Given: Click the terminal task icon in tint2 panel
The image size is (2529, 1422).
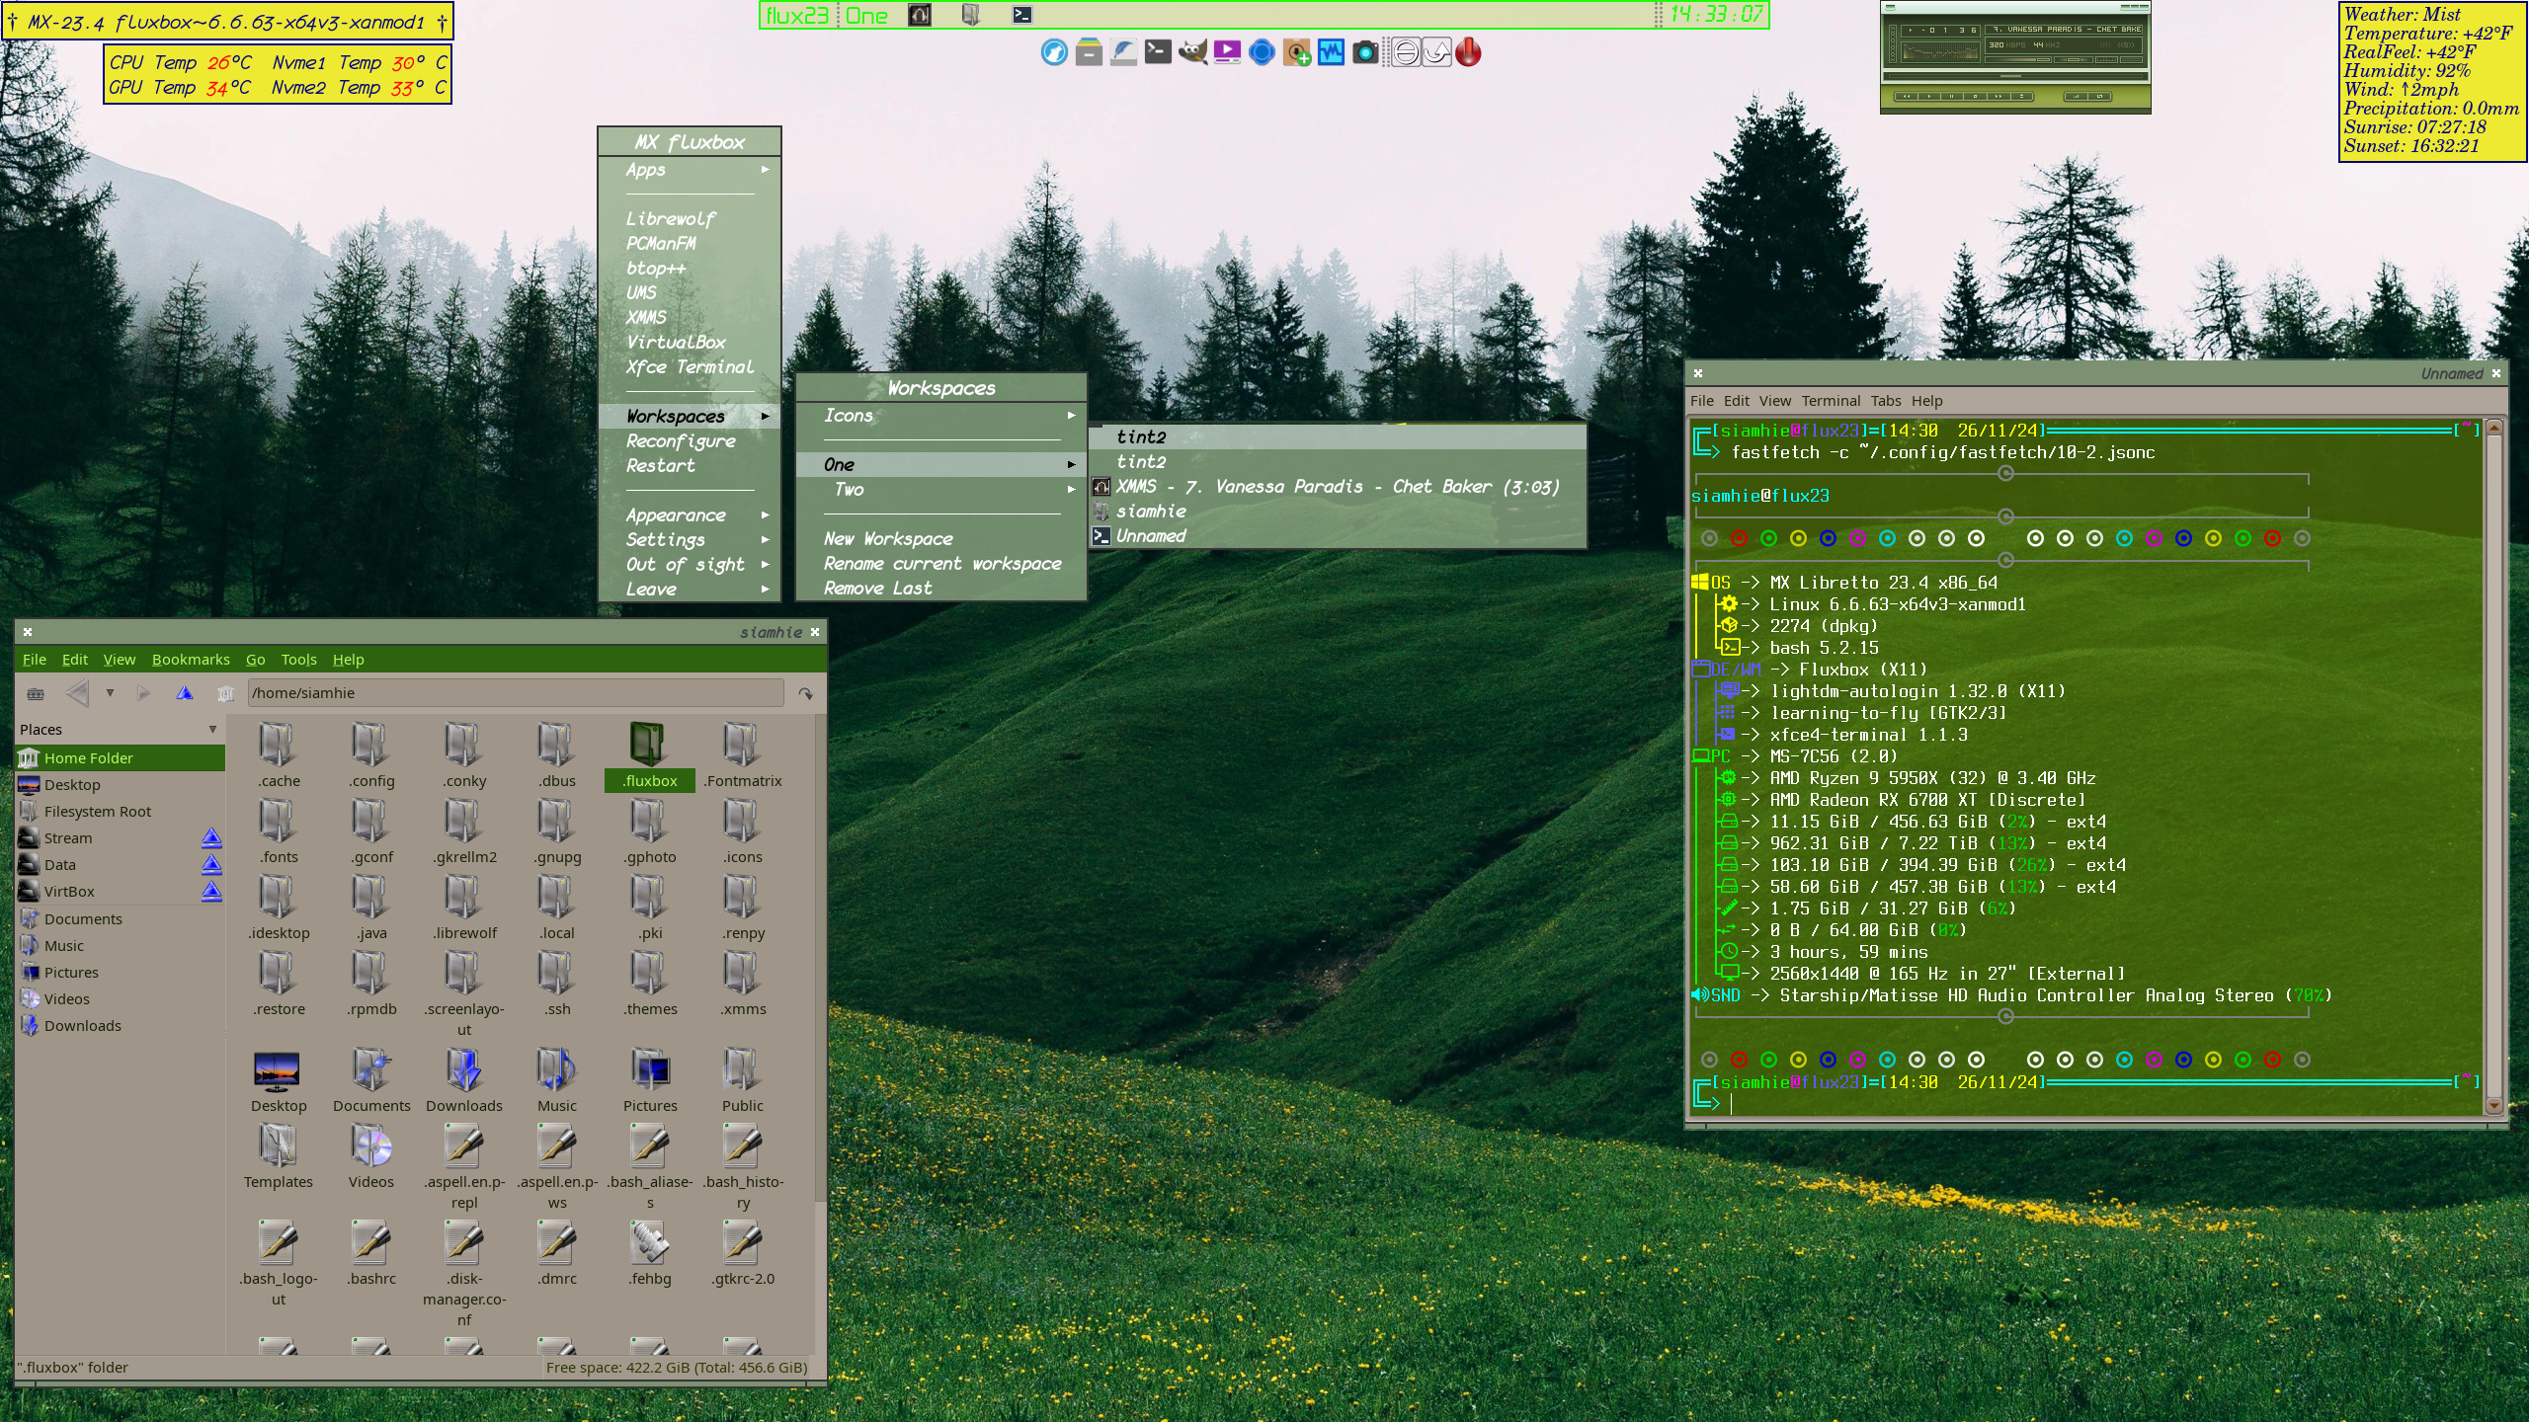Looking at the screenshot, I should [1022, 15].
